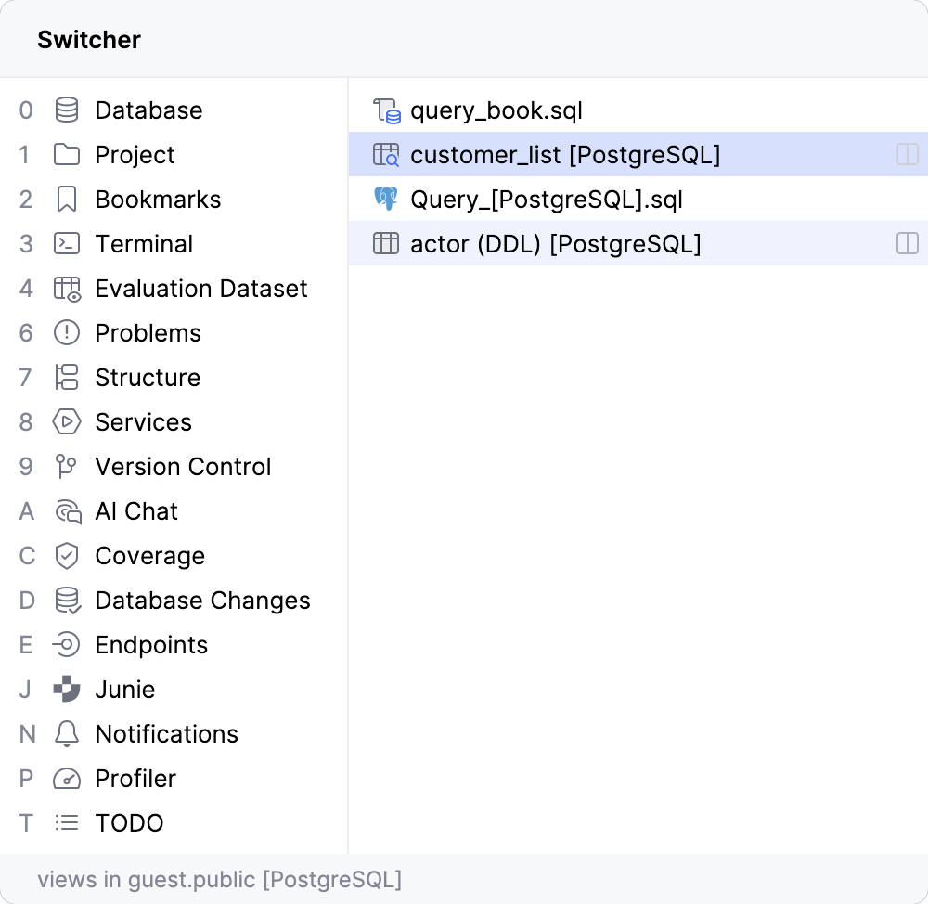Click the PostgreSQL elephant file icon
The width and height of the screenshot is (928, 904).
pyautogui.click(x=385, y=200)
